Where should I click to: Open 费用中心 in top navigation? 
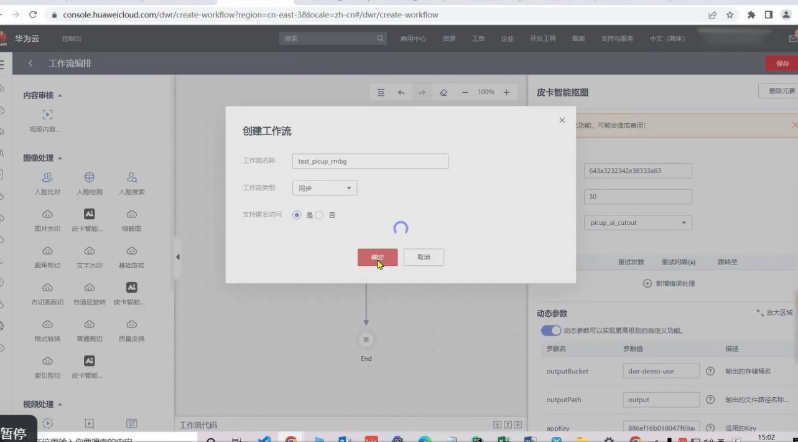point(413,39)
